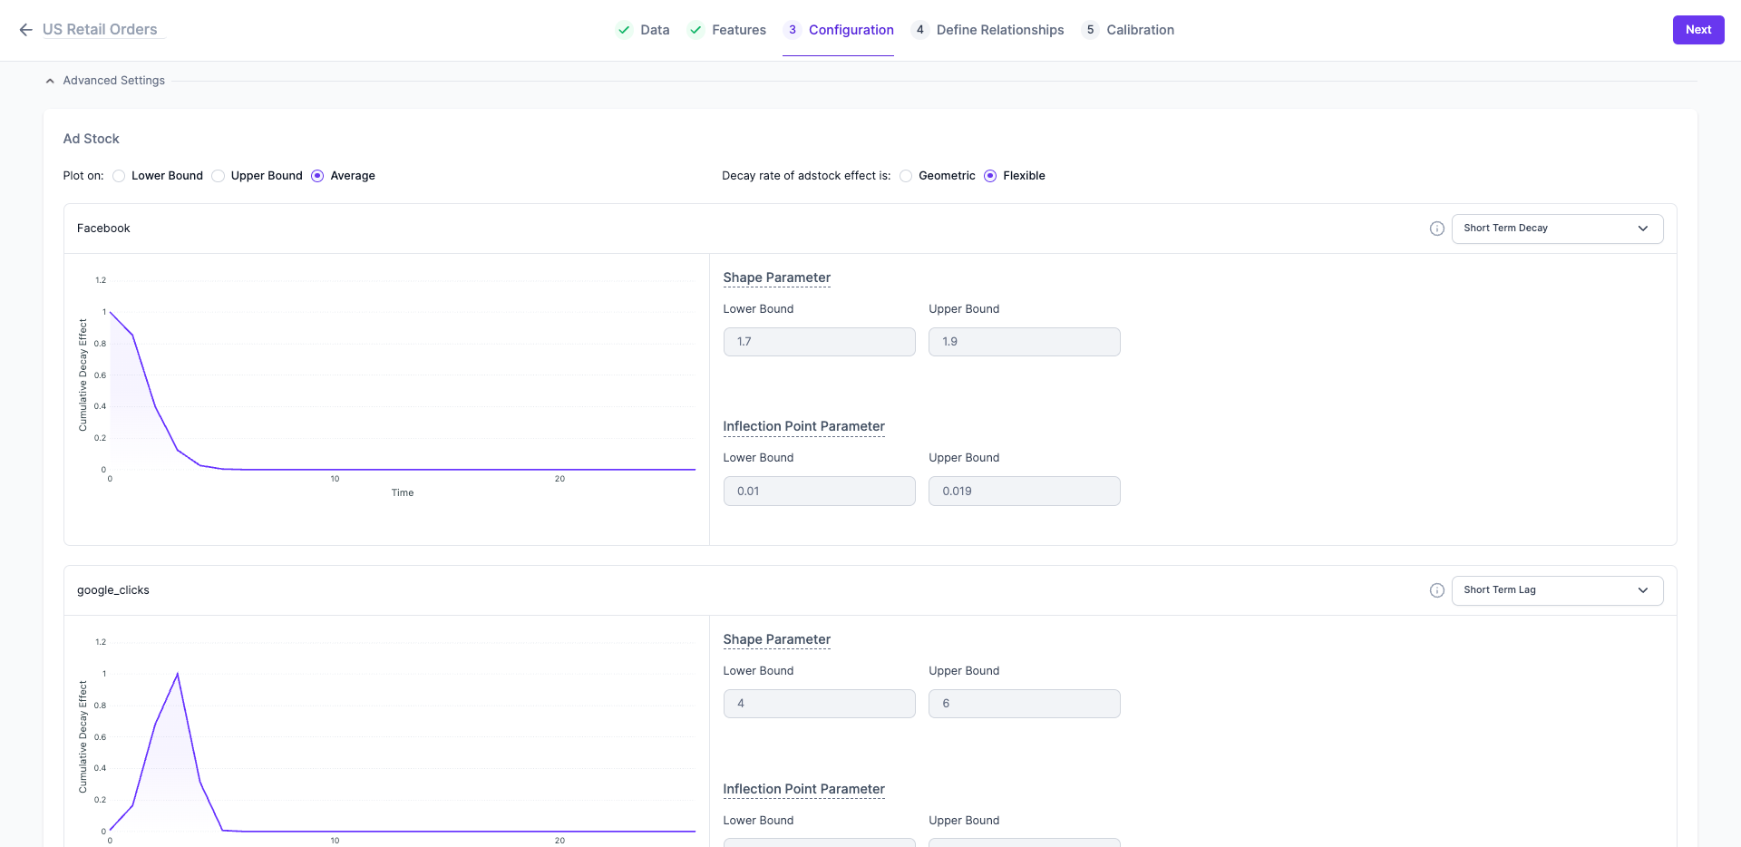Click the Facebook inflection upper bound field 0.019
1741x847 pixels.
point(1025,492)
